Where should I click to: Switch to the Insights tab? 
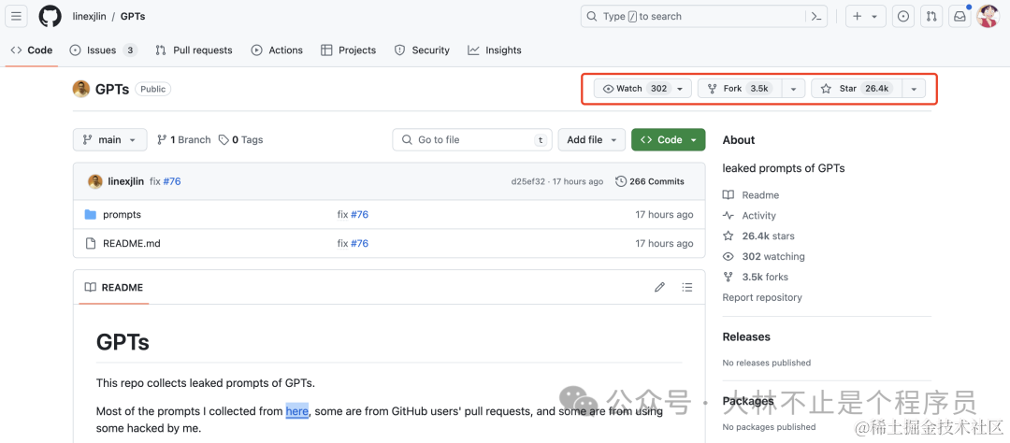pos(495,50)
